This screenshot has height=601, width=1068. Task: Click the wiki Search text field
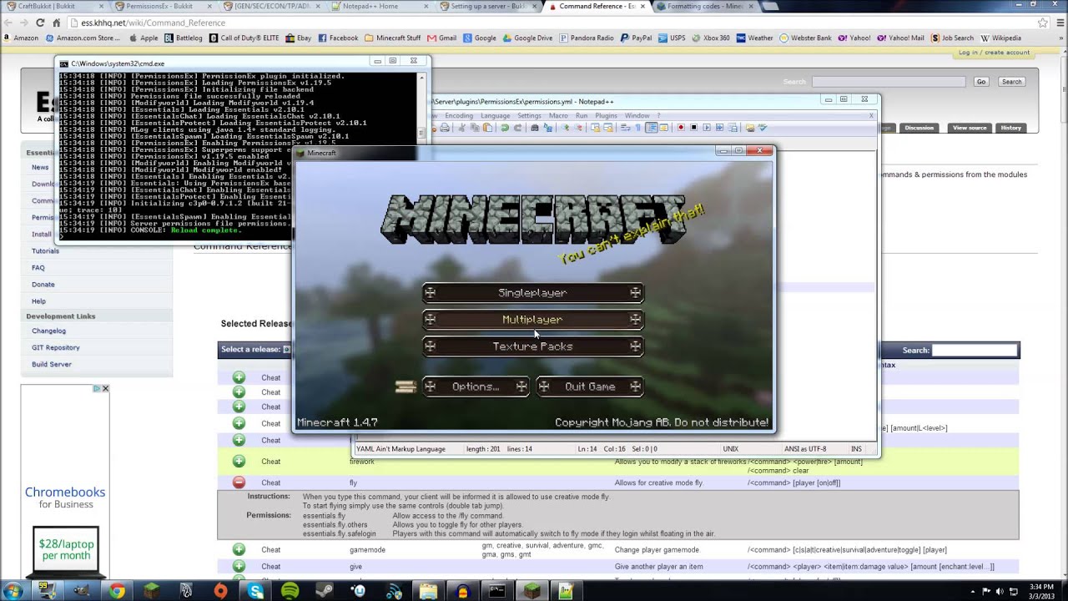tap(889, 82)
